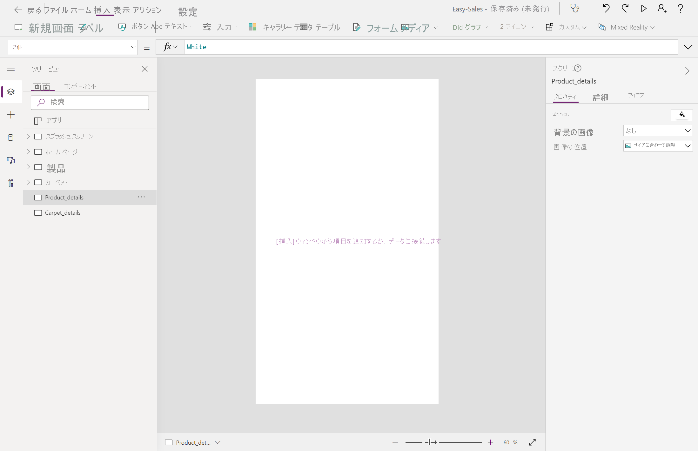Preview the app with play icon
698x451 pixels.
click(x=644, y=8)
